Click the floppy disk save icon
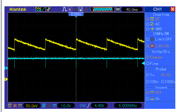This screenshot has height=112, width=184. click(80, 9)
